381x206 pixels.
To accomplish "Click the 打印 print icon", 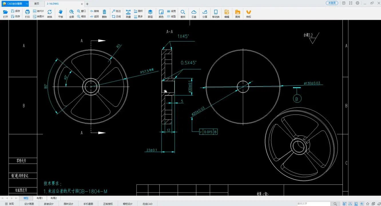I will click(27, 13).
